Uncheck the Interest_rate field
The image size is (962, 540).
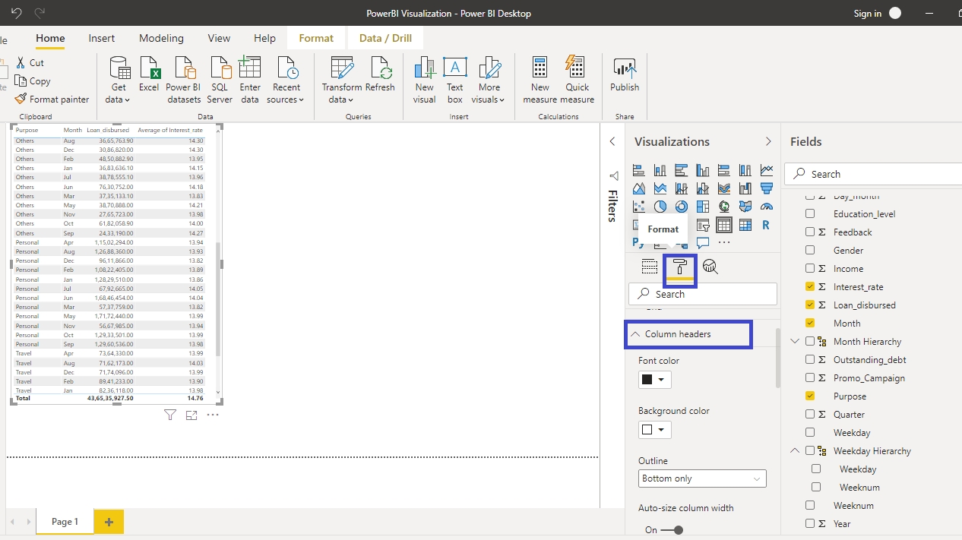[x=810, y=287]
